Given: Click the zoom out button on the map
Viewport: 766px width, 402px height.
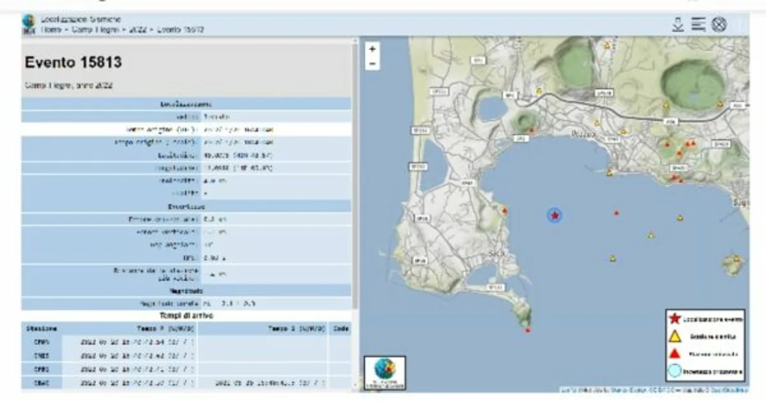Looking at the screenshot, I should tap(371, 63).
